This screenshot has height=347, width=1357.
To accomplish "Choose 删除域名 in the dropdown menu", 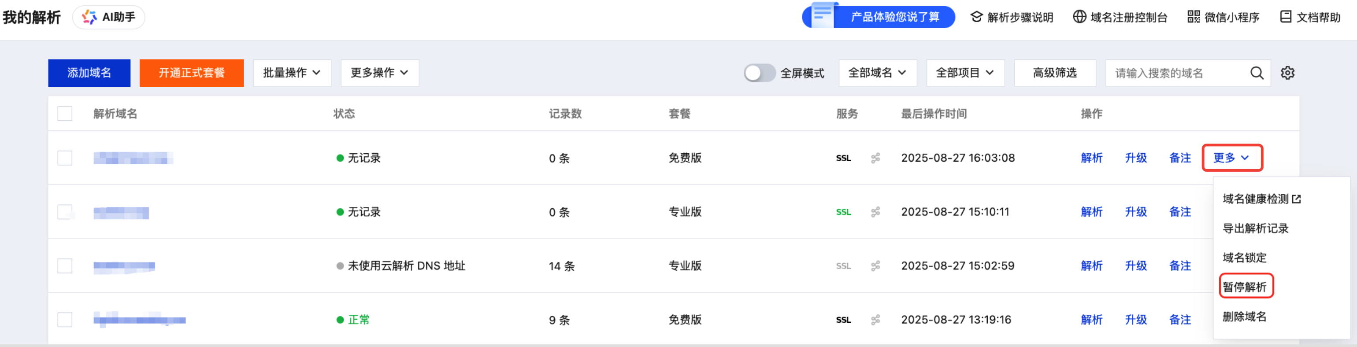I will (x=1244, y=317).
